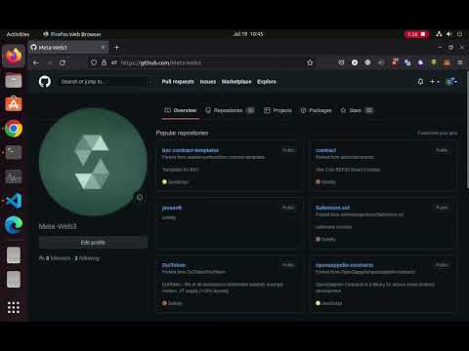The width and height of the screenshot is (469, 351).
Task: Select the Meta-Web3 browser tab
Action: 69,48
